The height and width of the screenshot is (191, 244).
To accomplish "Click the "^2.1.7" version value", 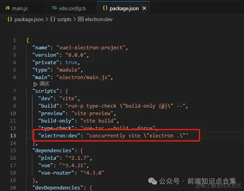I will [77, 158].
